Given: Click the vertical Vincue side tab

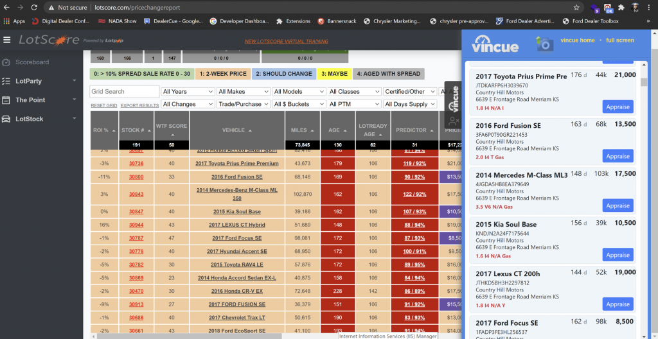Looking at the screenshot, I should 453,98.
